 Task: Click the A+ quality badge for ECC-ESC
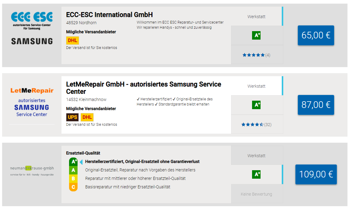[256, 35]
